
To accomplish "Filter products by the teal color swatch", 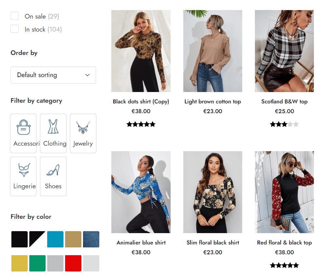I will [x=55, y=239].
